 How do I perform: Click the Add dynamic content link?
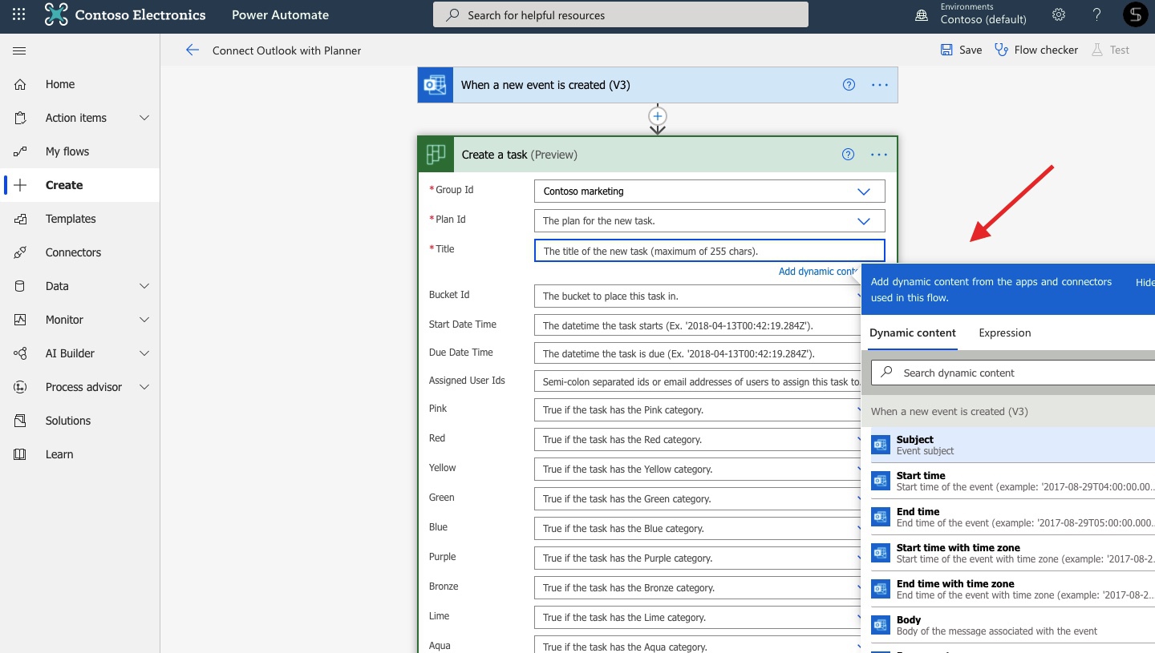pyautogui.click(x=819, y=272)
